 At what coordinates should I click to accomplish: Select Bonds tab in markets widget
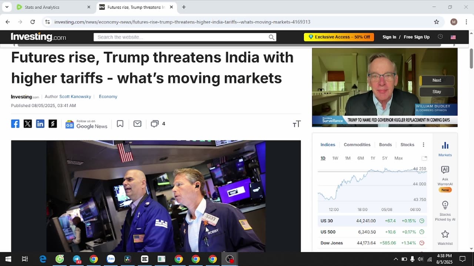click(x=385, y=144)
